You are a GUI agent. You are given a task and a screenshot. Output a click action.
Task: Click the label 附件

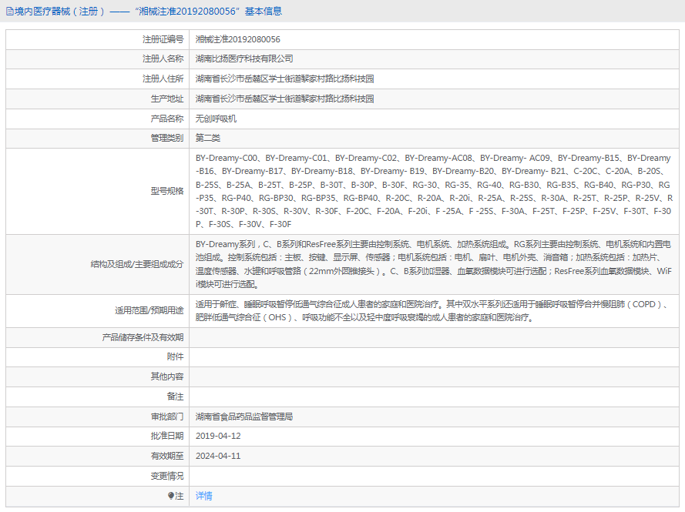click(x=175, y=356)
